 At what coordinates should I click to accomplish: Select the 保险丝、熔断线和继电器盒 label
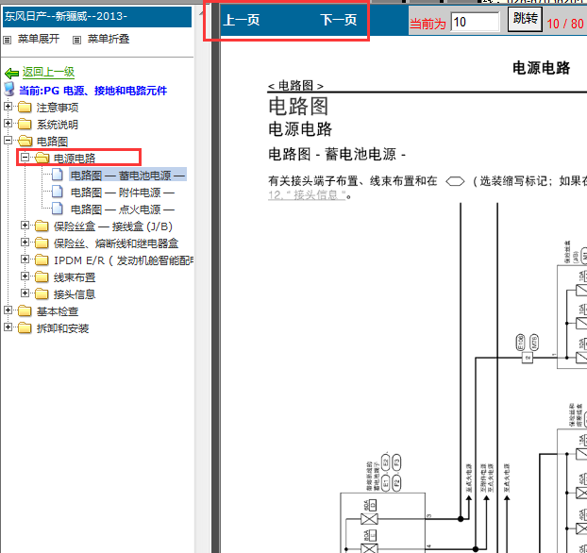116,243
